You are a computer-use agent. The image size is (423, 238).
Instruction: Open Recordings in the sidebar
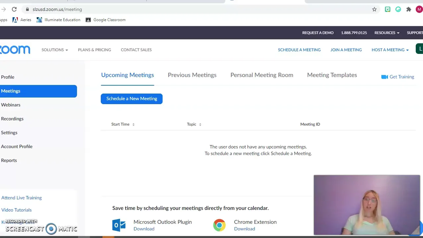coord(12,119)
